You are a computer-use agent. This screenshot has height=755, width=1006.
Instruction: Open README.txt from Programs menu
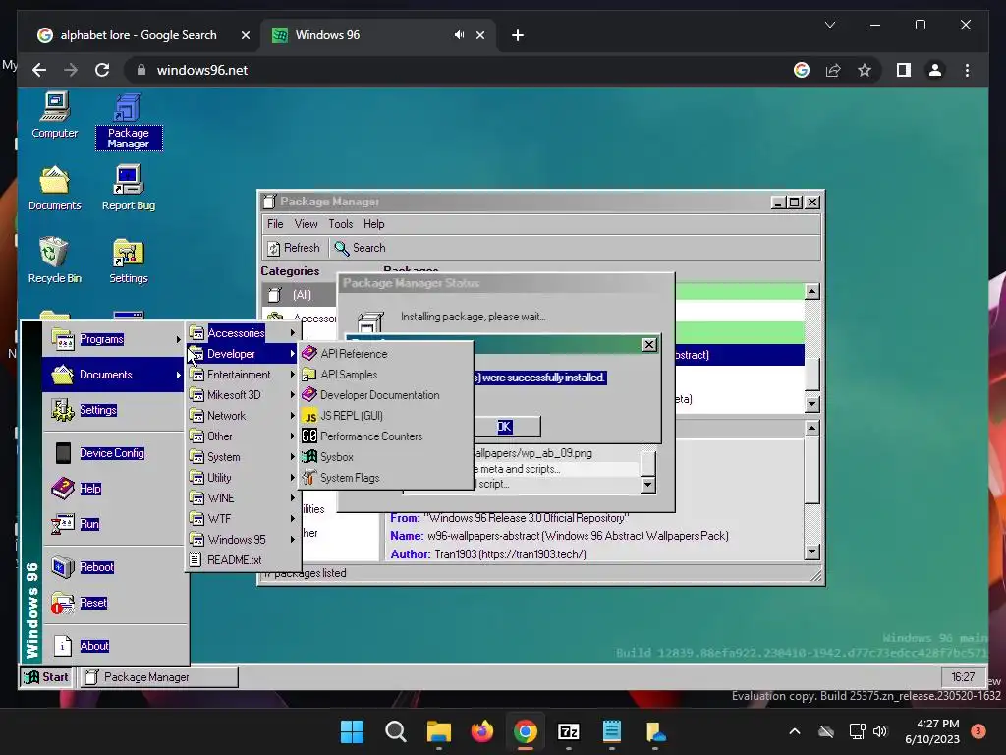pos(244,559)
